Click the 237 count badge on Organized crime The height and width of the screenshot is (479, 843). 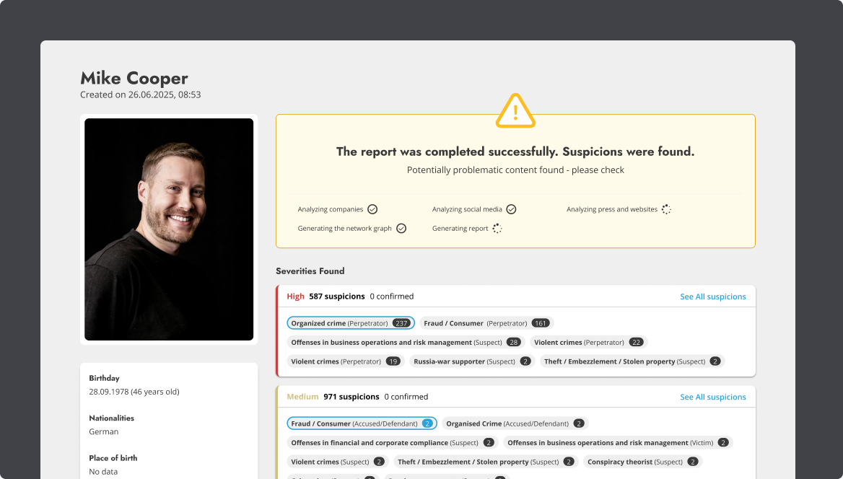click(401, 323)
